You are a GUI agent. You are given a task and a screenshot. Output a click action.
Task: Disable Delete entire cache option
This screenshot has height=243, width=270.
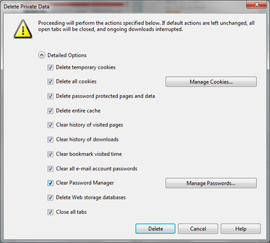pos(50,111)
